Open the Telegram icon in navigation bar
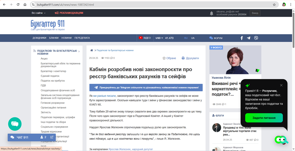The height and width of the screenshot is (151, 295). (x=249, y=38)
